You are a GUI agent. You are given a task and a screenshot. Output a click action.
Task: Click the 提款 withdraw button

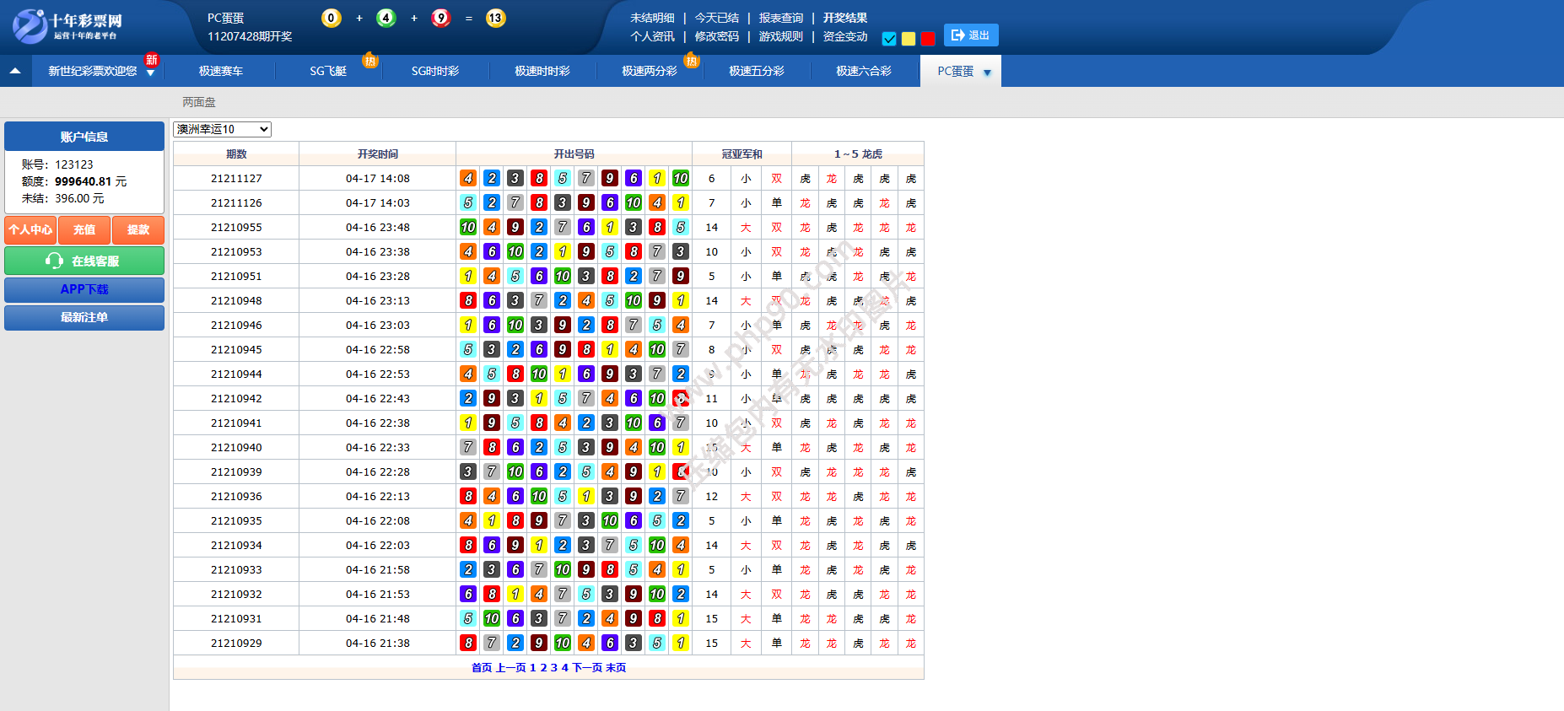coord(138,229)
